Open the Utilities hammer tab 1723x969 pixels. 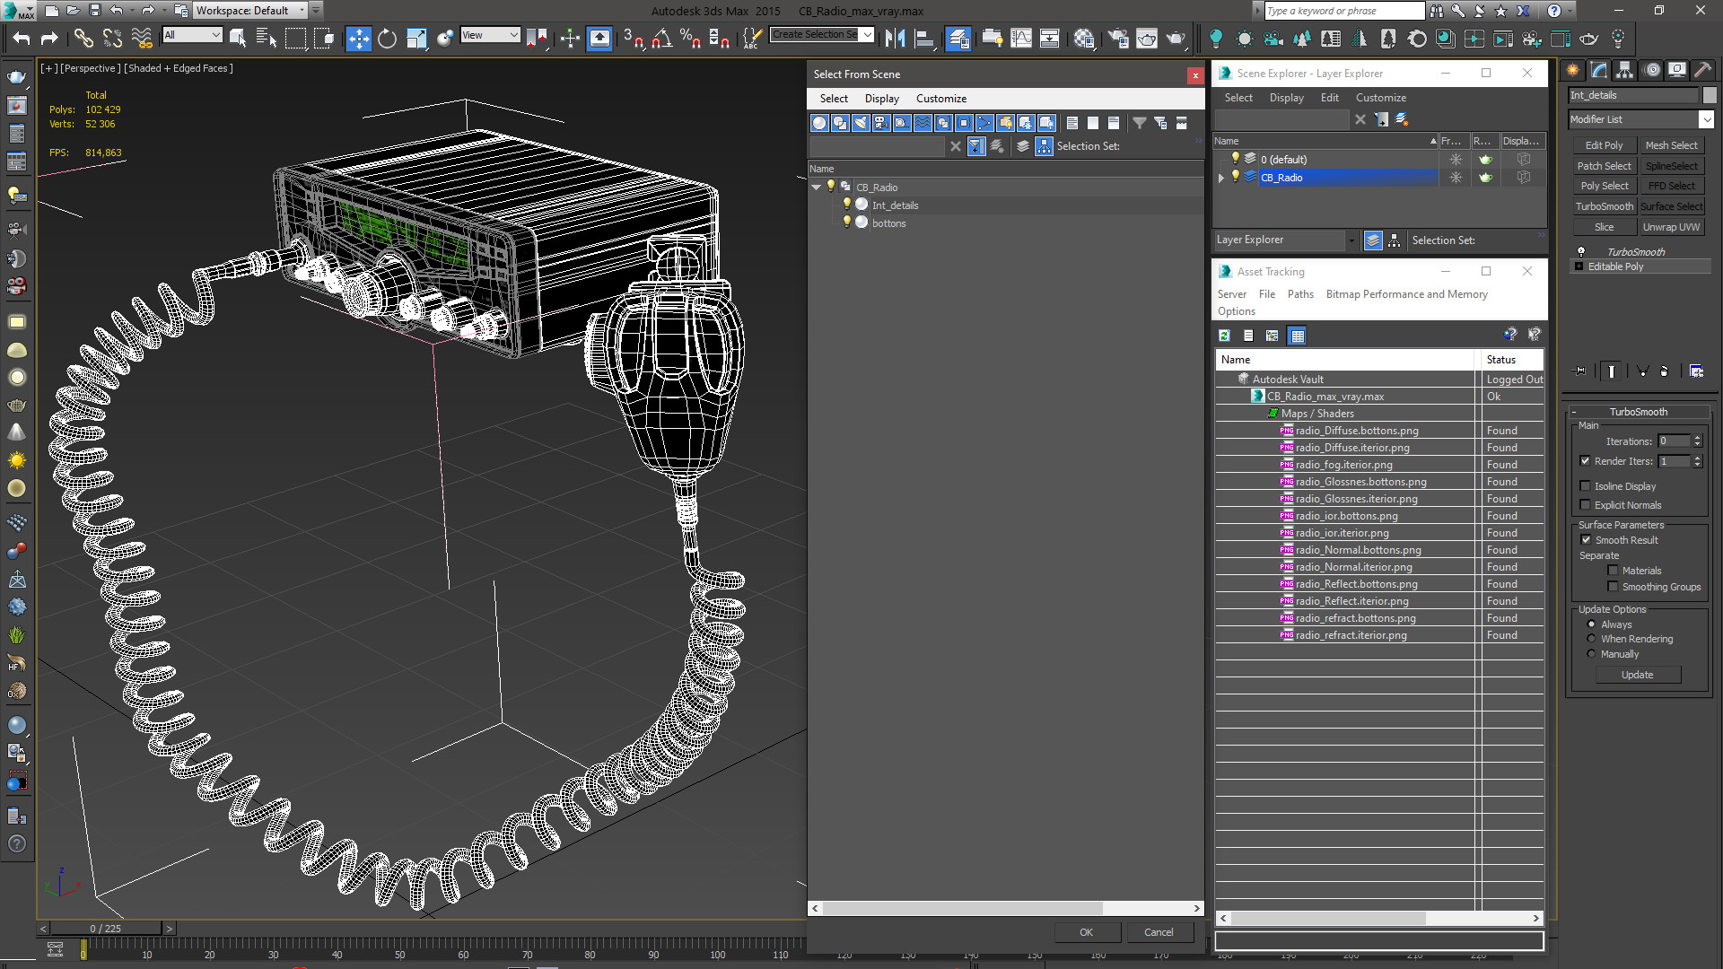click(1702, 70)
